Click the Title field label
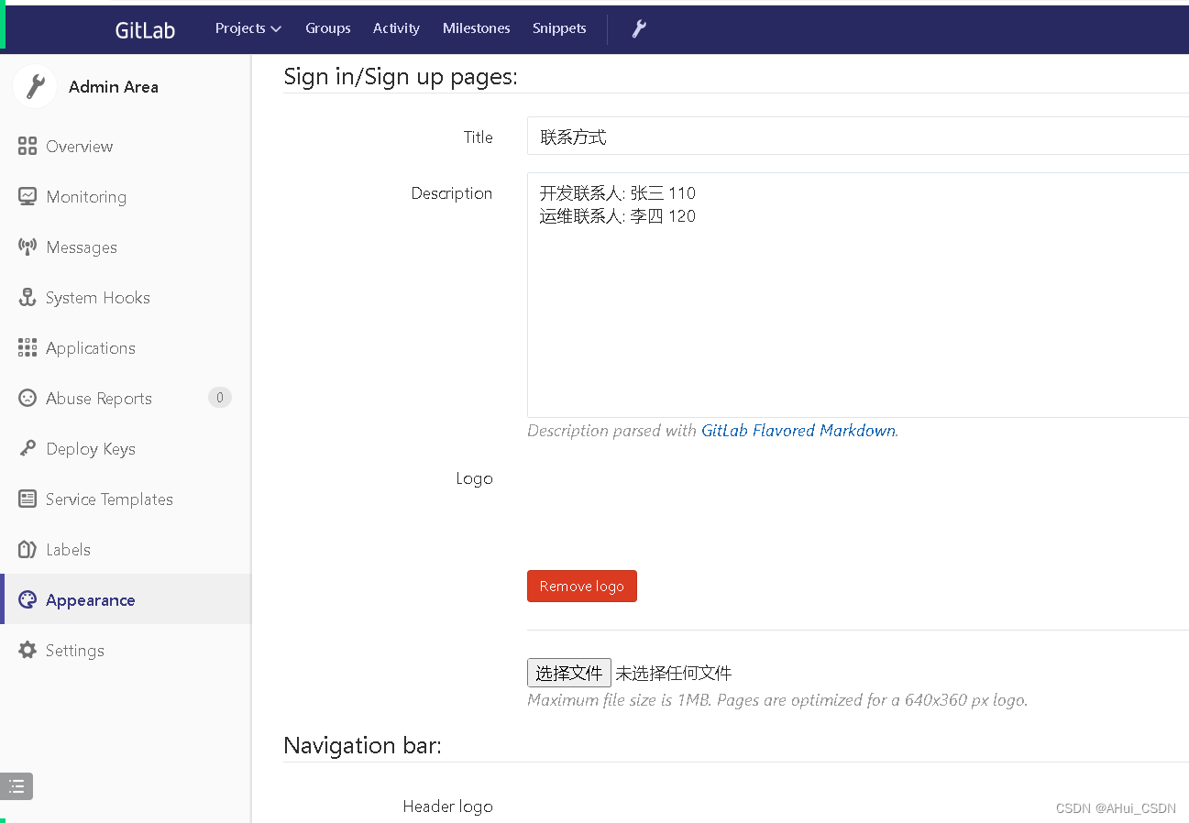 point(478,137)
